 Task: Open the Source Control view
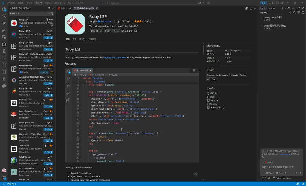(x=4, y=23)
